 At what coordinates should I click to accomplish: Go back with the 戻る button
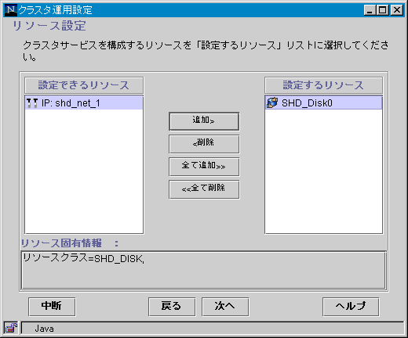[x=172, y=307]
